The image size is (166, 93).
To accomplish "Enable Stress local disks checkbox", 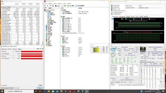I will click(x=114, y=12).
